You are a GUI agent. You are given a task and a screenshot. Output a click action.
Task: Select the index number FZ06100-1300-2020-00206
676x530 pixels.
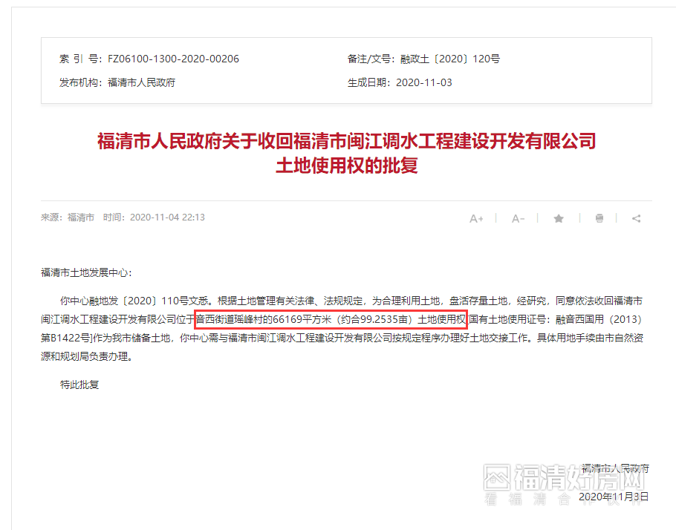[x=173, y=59]
